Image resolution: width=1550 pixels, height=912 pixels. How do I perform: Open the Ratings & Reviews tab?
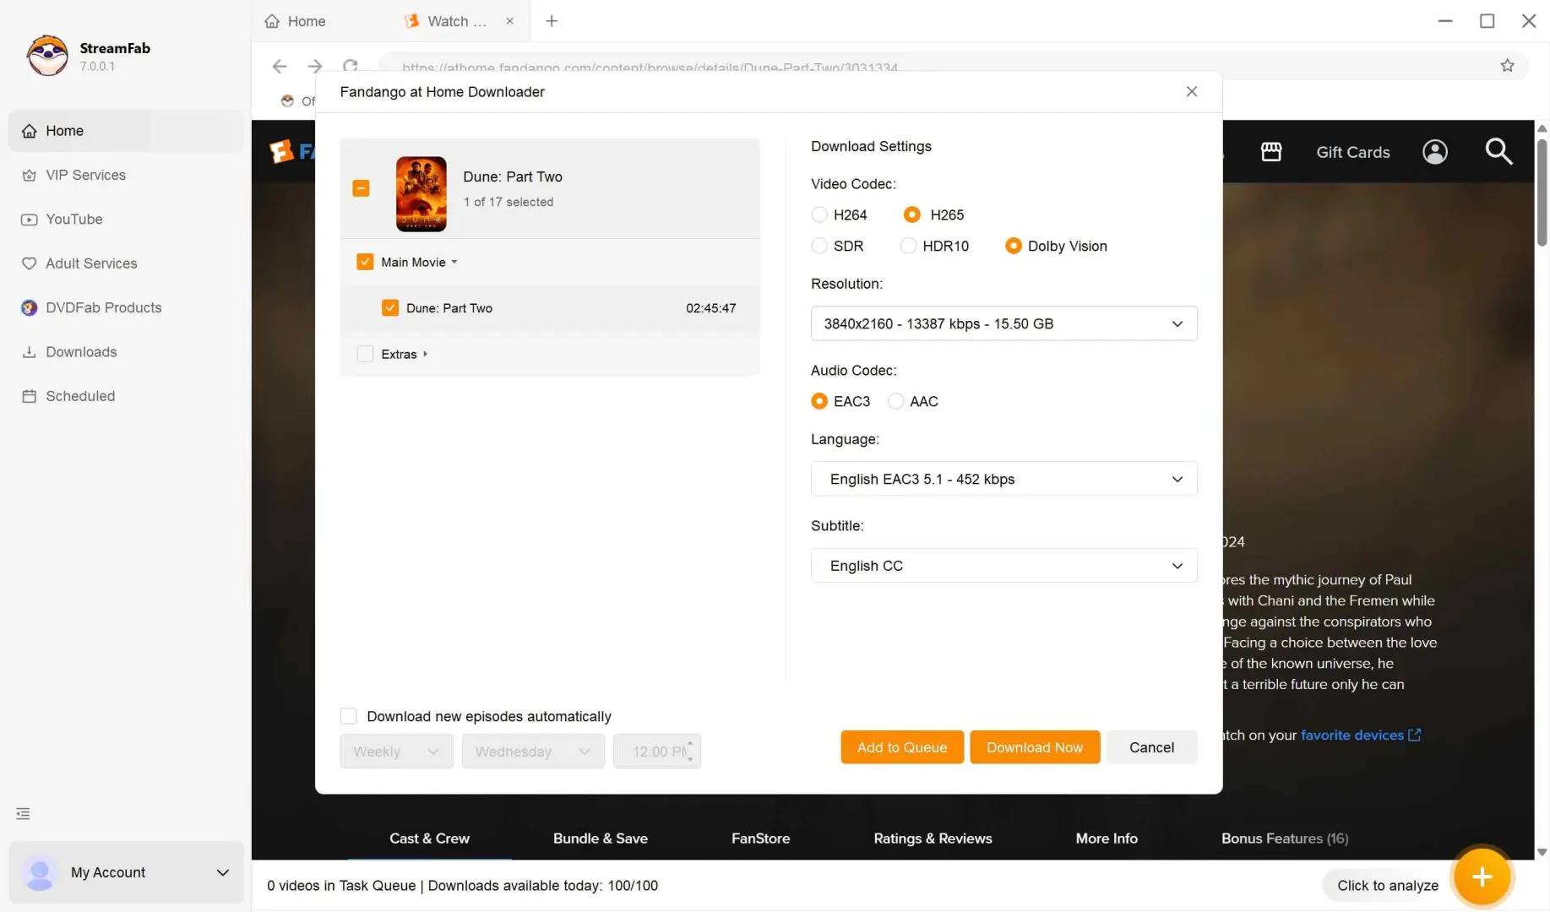click(933, 839)
